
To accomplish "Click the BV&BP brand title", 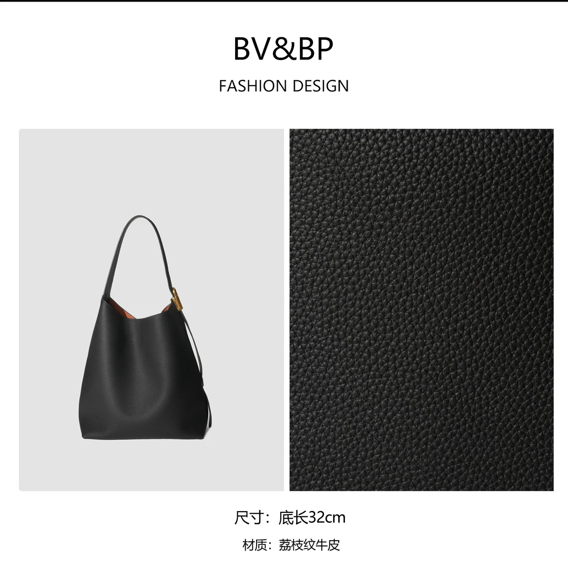I will [283, 48].
